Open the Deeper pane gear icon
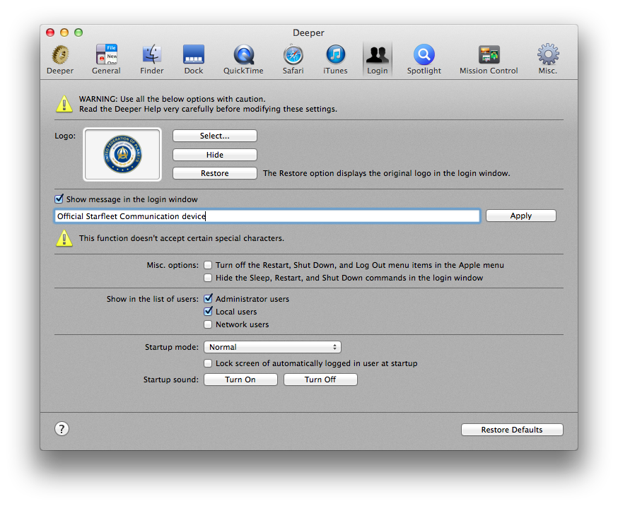The height and width of the screenshot is (506, 618). (60, 54)
